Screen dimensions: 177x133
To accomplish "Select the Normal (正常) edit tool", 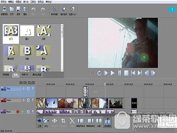I will [40, 122].
